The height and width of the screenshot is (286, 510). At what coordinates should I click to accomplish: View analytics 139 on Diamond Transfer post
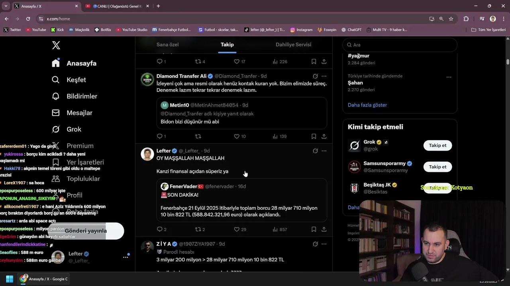click(x=280, y=136)
